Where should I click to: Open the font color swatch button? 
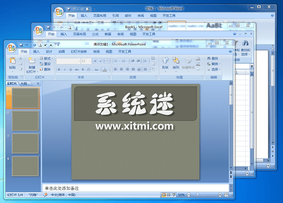tap(106, 69)
